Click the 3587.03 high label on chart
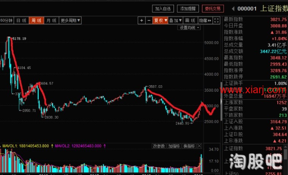288x175 pixels. pyautogui.click(x=156, y=86)
